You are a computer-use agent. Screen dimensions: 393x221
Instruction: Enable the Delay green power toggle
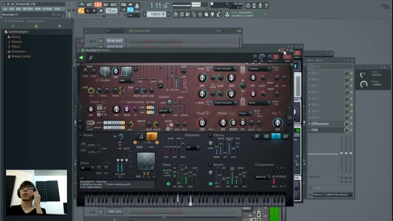click(168, 184)
